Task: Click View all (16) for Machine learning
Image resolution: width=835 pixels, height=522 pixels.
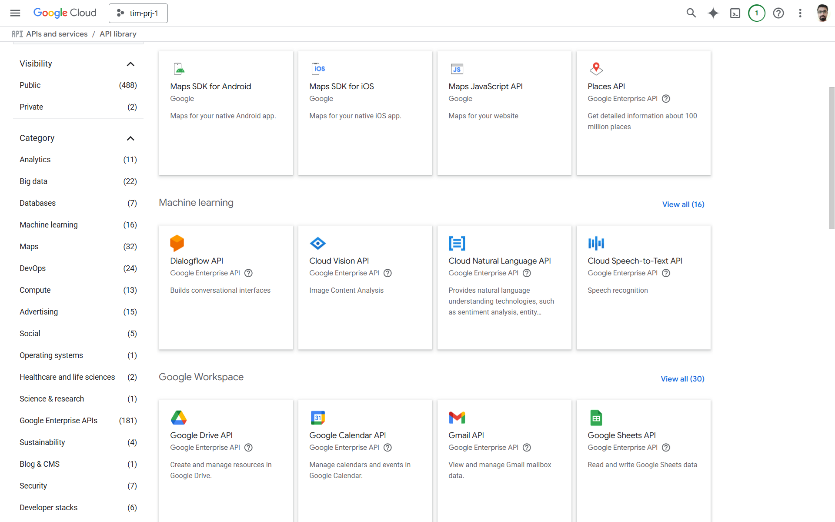Action: click(683, 204)
